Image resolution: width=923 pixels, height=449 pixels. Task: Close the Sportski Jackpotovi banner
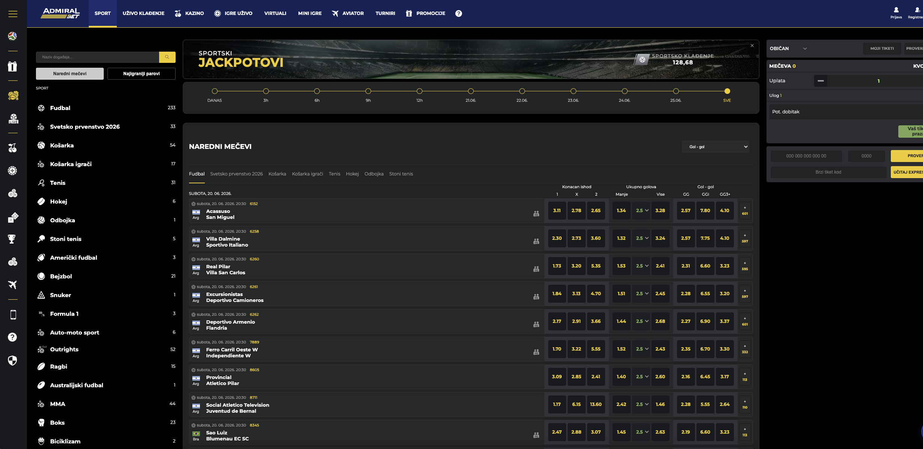(752, 46)
